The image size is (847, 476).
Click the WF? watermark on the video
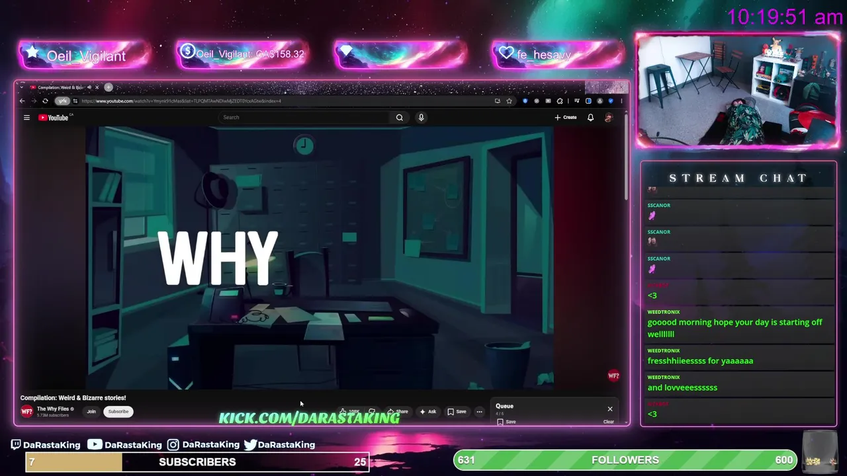[613, 376]
